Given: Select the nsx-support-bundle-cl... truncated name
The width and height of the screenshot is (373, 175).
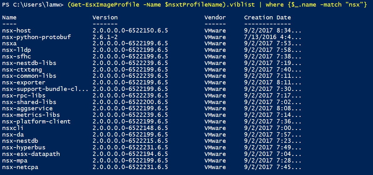Looking at the screenshot, I should (x=45, y=89).
